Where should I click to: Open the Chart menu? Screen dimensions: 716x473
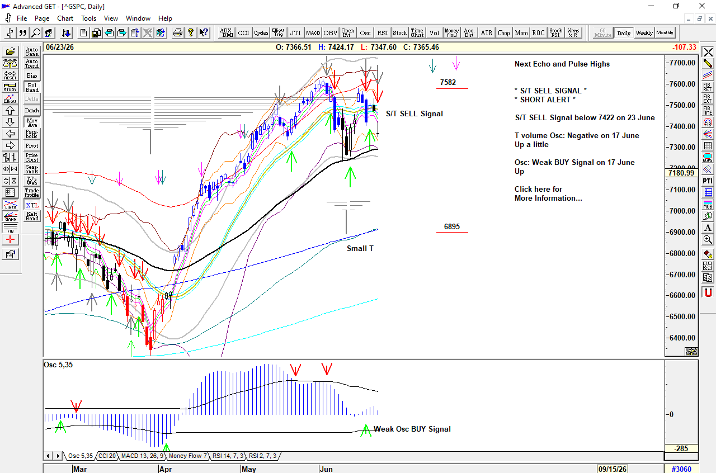tap(65, 18)
